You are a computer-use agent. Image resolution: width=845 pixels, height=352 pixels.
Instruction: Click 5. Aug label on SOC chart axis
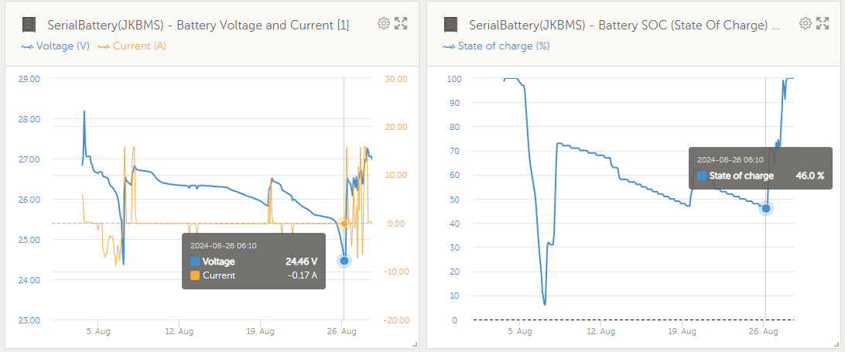point(519,332)
